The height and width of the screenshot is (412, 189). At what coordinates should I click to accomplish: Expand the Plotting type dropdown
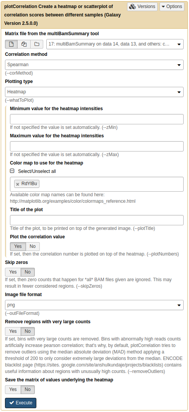tap(94, 92)
